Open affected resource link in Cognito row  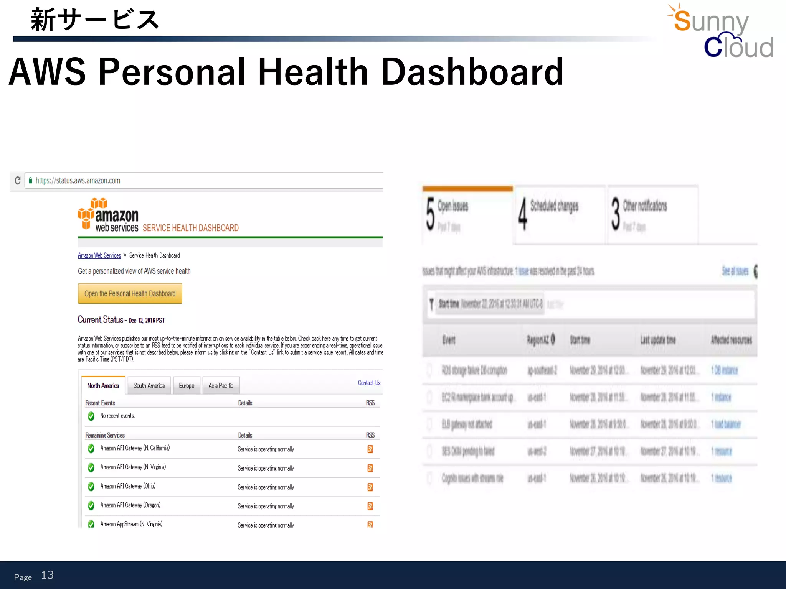(x=722, y=478)
